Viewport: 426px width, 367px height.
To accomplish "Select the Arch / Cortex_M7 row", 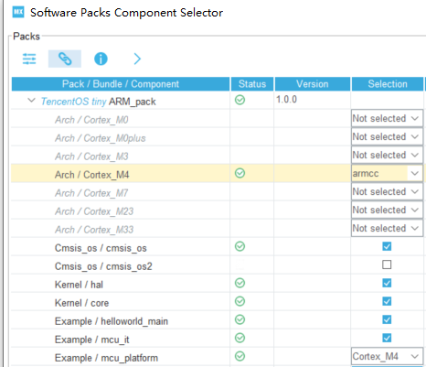I will click(217, 191).
